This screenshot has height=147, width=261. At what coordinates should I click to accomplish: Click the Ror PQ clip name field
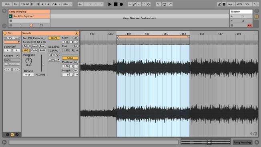pyautogui.click(x=12, y=38)
